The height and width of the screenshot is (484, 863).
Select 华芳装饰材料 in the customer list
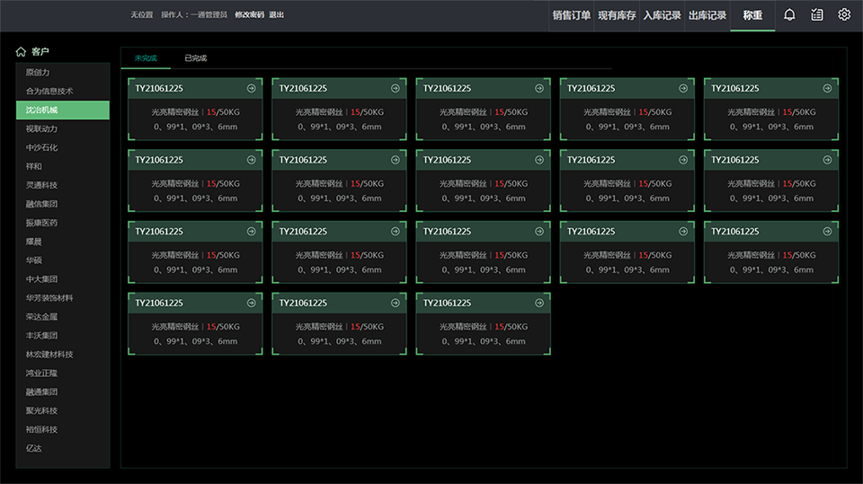click(49, 297)
